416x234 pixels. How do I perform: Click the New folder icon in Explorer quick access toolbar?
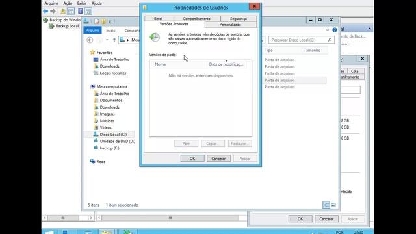[x=104, y=21]
